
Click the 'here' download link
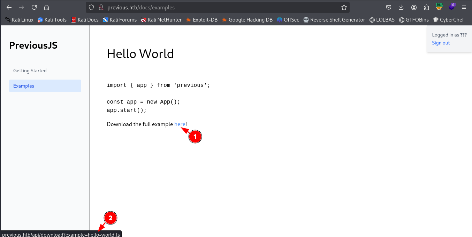pos(180,124)
